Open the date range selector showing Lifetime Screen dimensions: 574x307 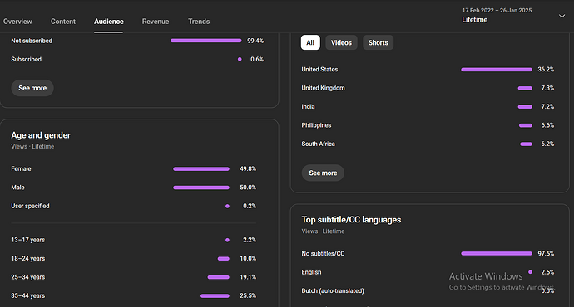point(512,15)
